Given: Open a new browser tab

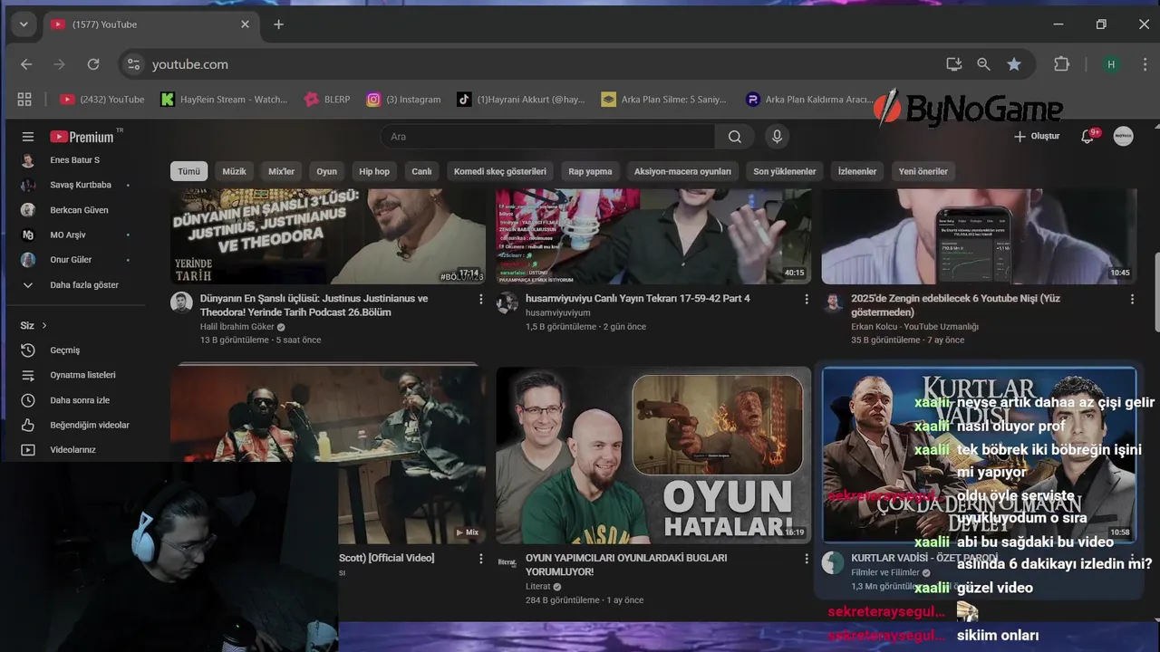Looking at the screenshot, I should pyautogui.click(x=278, y=24).
